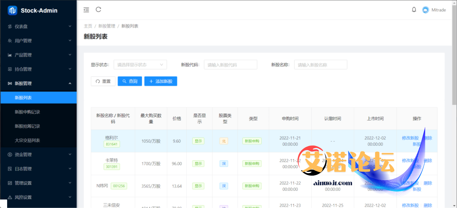Click 显示 tag in 格利尔 row
The image size is (457, 208).
pyautogui.click(x=198, y=141)
